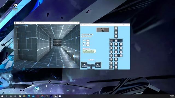Close the map jumper tool window
Screen dimensions: 175x98
click(128, 25)
